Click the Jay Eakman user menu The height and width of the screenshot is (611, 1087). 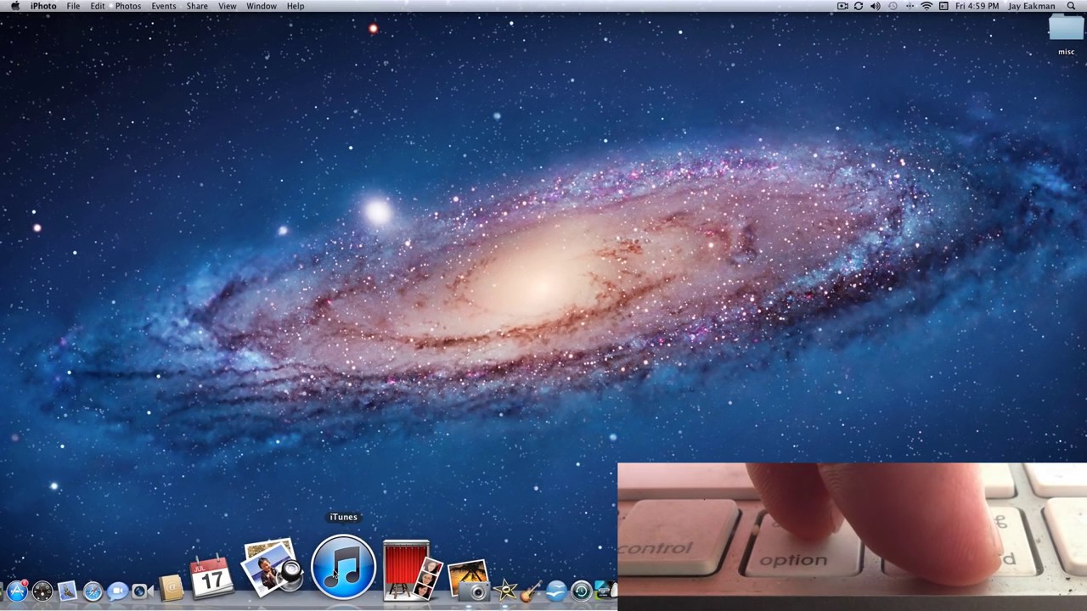coord(1032,6)
